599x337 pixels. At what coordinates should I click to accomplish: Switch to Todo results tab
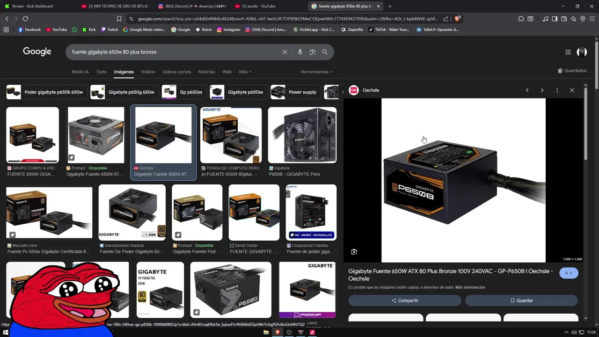(x=101, y=72)
